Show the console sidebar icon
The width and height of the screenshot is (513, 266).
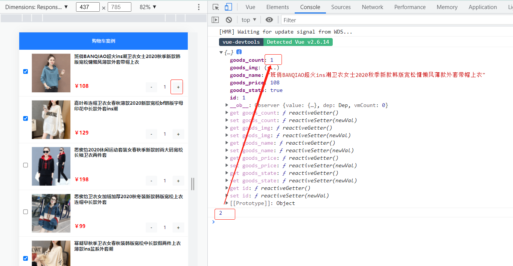215,20
